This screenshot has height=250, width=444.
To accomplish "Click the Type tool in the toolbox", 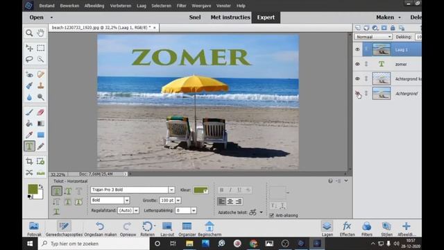I will pyautogui.click(x=29, y=147).
